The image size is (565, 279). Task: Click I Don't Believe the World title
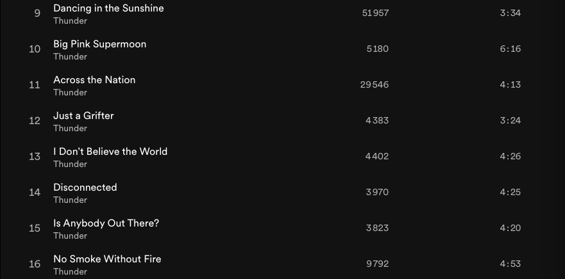pyautogui.click(x=110, y=152)
